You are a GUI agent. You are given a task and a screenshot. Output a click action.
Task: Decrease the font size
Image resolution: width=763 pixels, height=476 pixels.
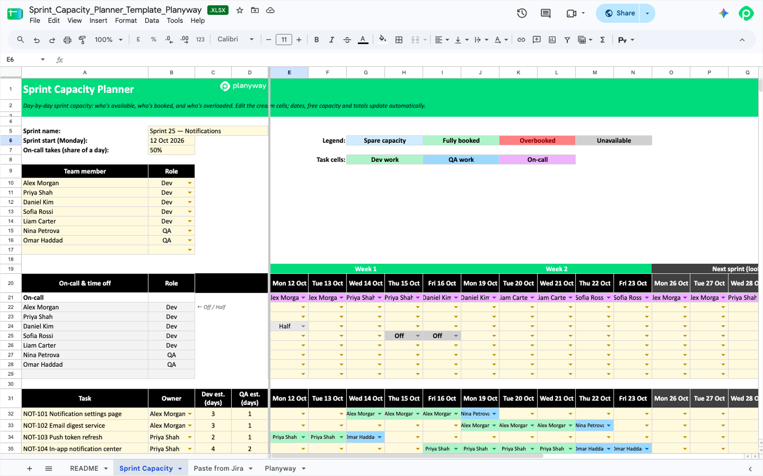click(x=269, y=40)
